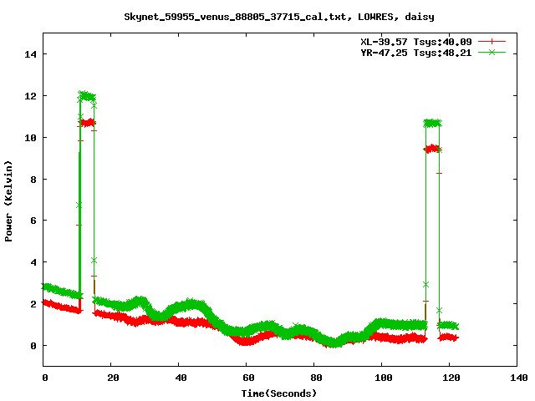
Task: Click the red XL legend line sample
Action: 492,42
